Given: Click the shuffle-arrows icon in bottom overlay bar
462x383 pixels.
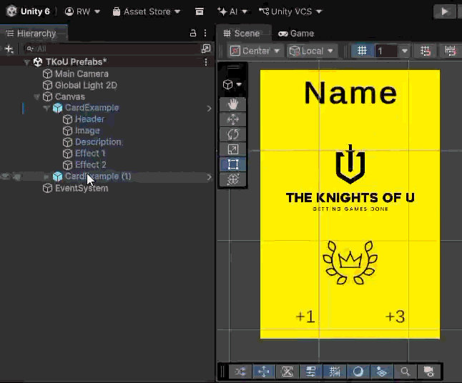Looking at the screenshot, I should pyautogui.click(x=240, y=372).
